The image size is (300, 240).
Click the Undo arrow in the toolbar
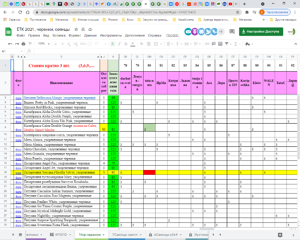click(x=9, y=44)
